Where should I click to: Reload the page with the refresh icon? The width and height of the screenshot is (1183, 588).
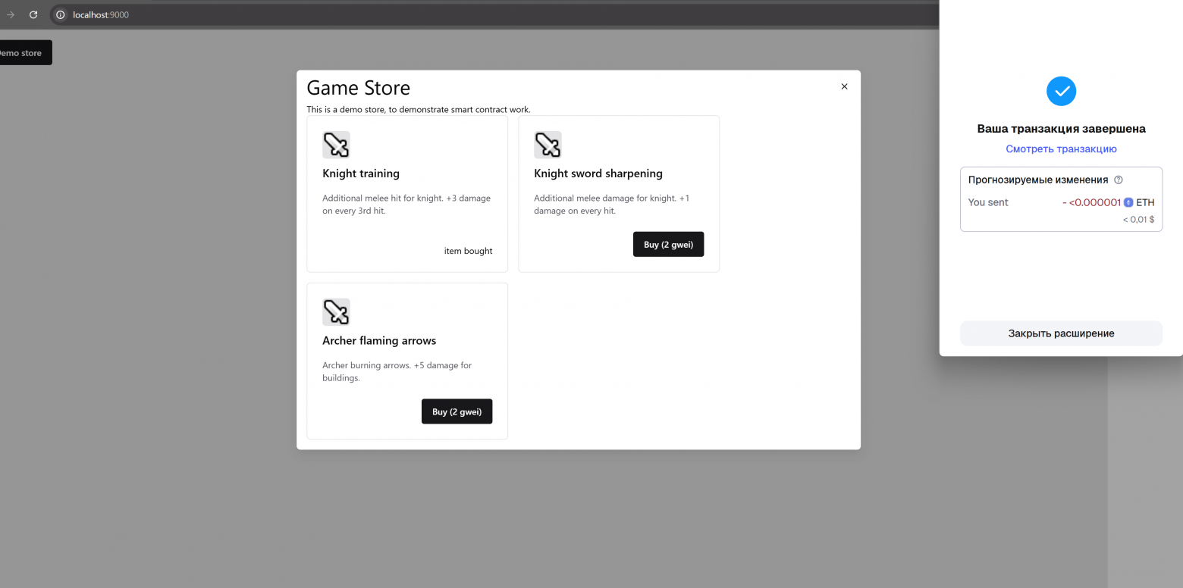coord(33,14)
